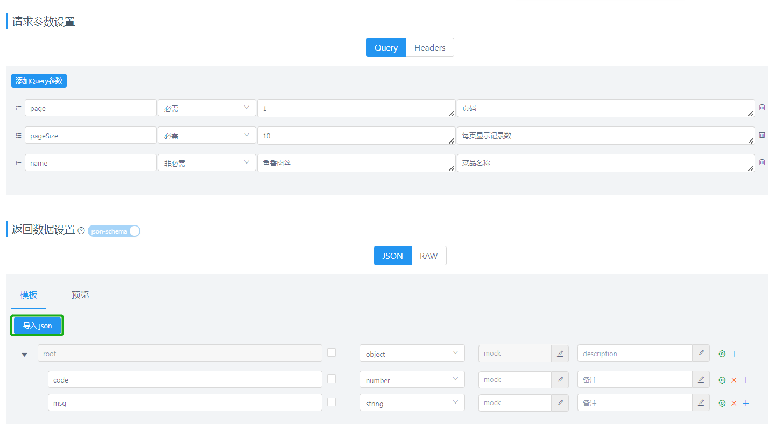The image size is (768, 424).
Task: Open object type dropdown for root
Action: tap(412, 354)
